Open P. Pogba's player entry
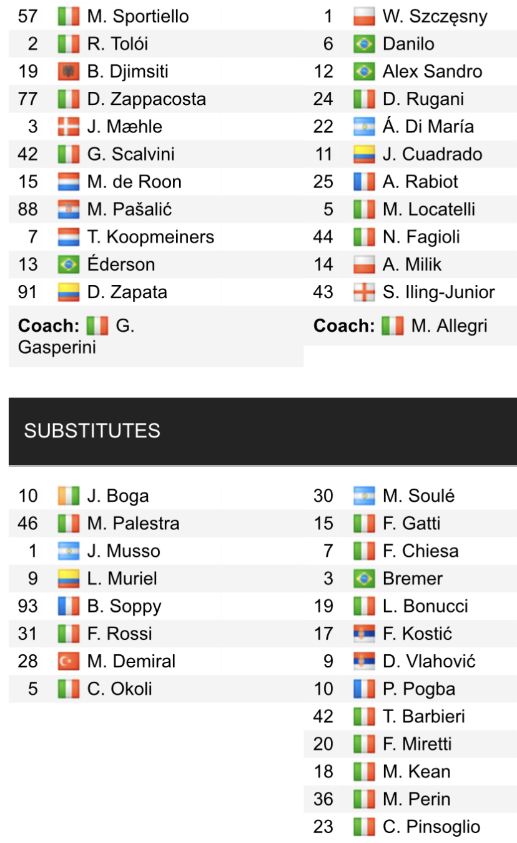 click(418, 689)
